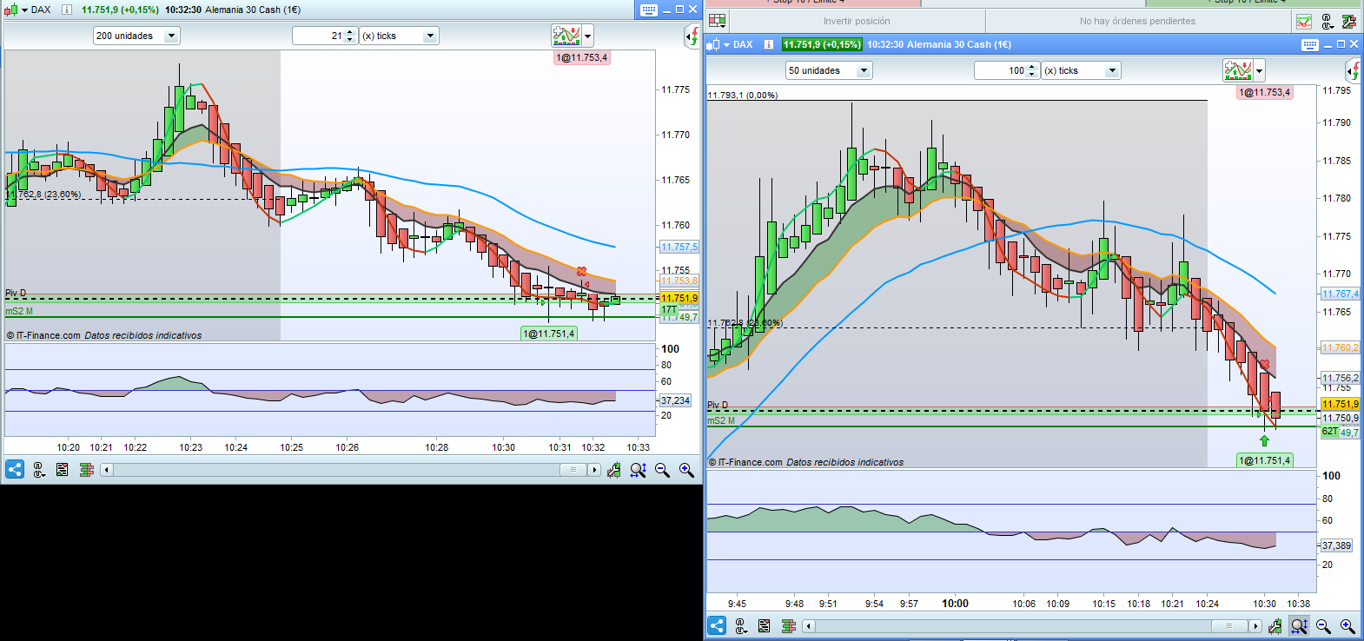Open volume profile icon in left chart footer
Image resolution: width=1364 pixels, height=641 pixels.
coord(86,470)
